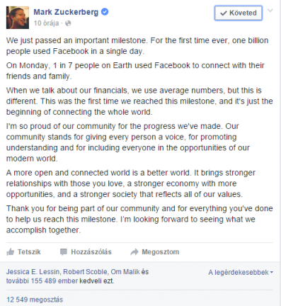Open Robert Scoble's profile link

(85, 272)
